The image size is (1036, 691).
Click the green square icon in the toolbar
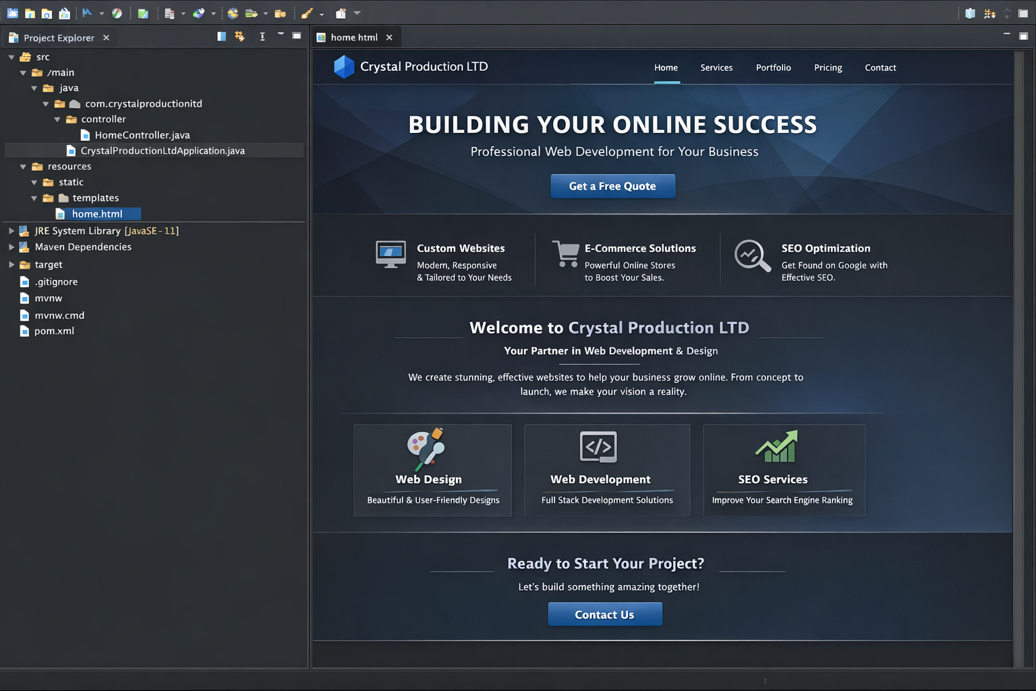[x=143, y=13]
